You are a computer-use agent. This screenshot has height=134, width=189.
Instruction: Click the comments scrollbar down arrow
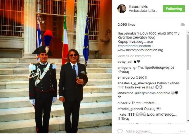(188, 121)
